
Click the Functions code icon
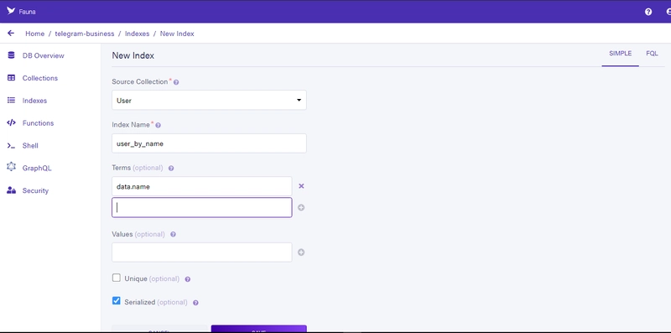pyautogui.click(x=11, y=122)
